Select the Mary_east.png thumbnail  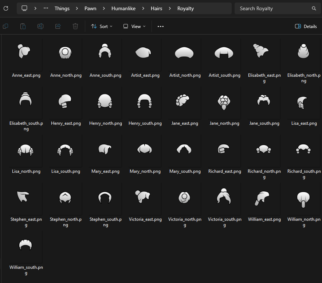[105, 149]
